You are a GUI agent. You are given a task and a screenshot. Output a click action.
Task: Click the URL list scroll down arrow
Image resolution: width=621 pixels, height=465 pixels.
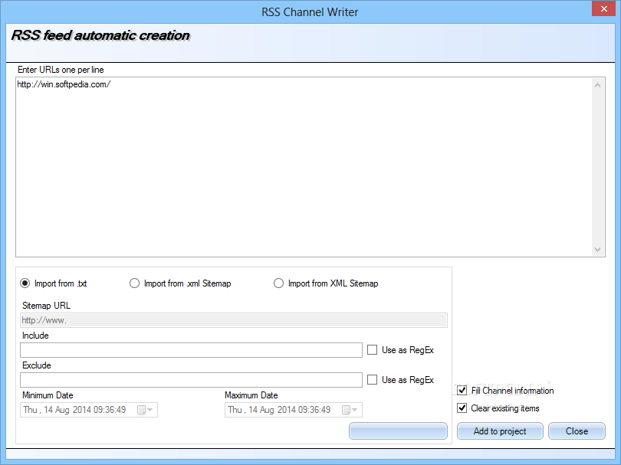pyautogui.click(x=598, y=249)
